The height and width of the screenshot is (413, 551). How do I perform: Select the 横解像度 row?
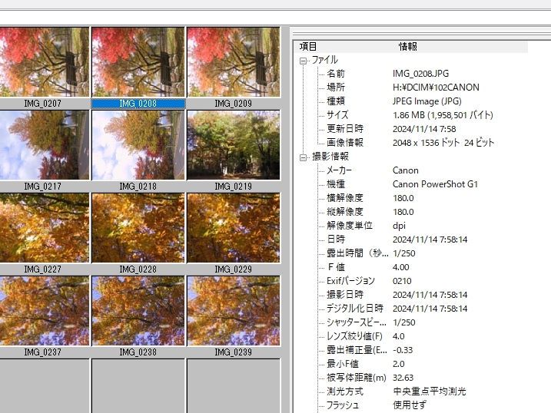[370, 198]
